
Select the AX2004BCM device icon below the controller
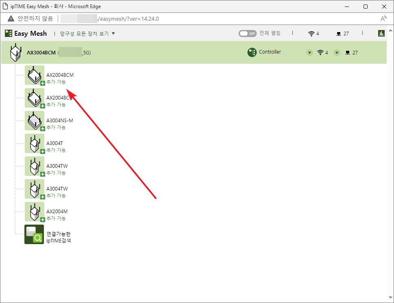pyautogui.click(x=35, y=75)
